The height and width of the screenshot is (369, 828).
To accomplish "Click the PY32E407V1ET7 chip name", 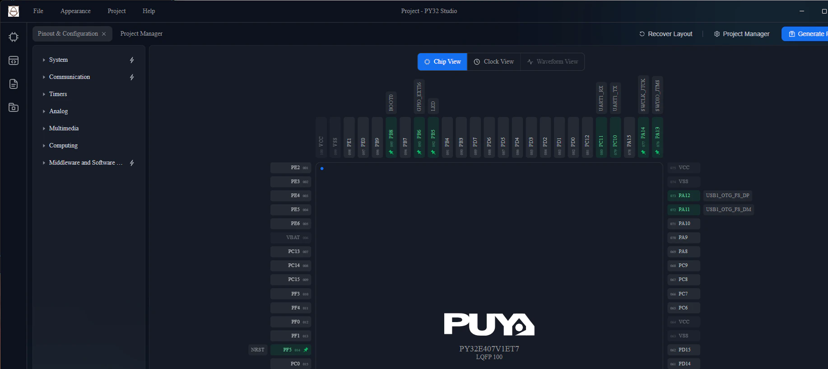I will [489, 349].
